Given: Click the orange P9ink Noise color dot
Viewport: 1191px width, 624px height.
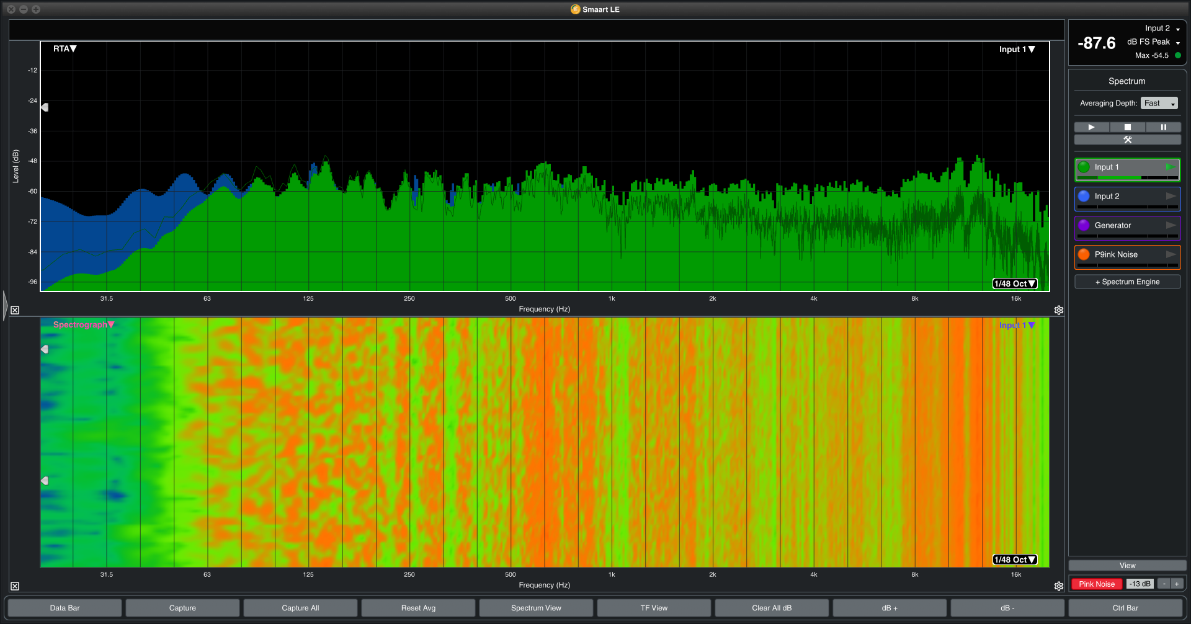Looking at the screenshot, I should click(1084, 254).
